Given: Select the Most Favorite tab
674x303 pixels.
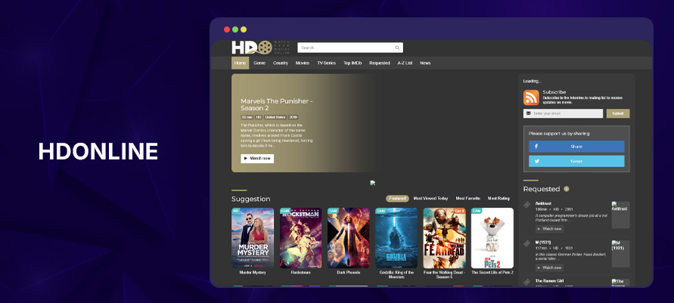Looking at the screenshot, I should [468, 198].
